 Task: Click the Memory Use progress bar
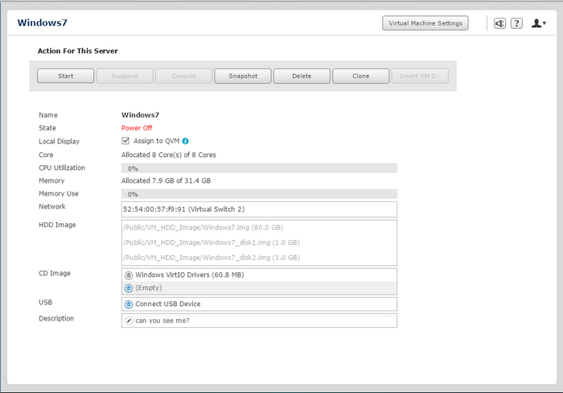[x=259, y=194]
